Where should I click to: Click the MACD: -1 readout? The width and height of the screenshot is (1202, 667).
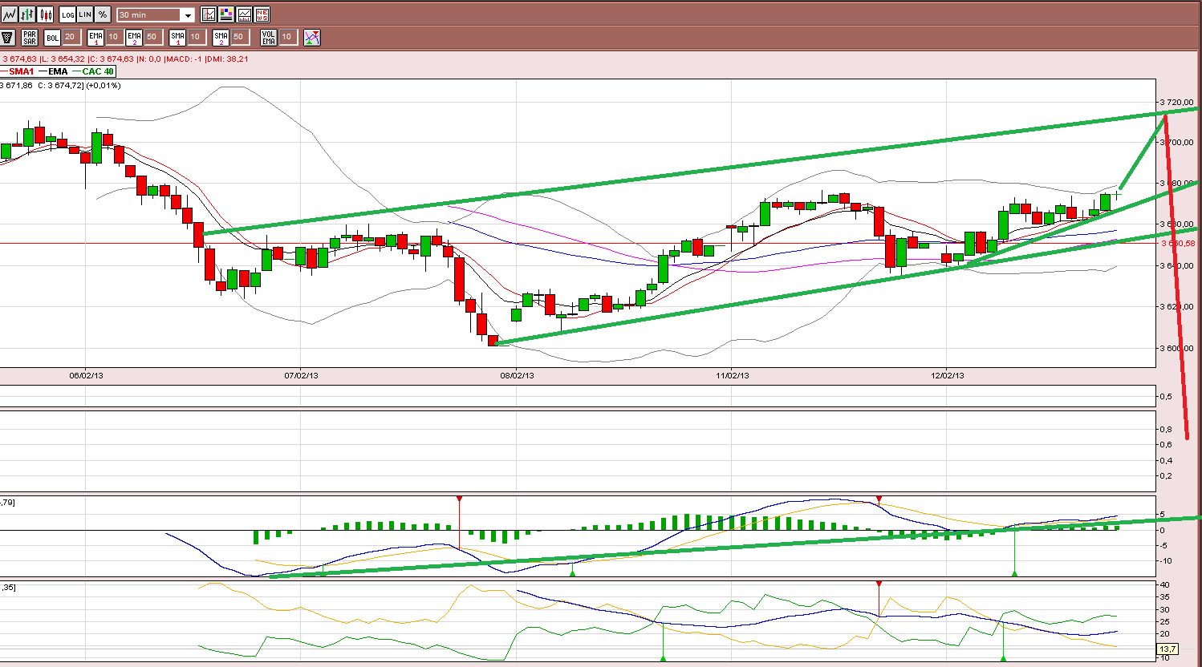click(x=183, y=59)
